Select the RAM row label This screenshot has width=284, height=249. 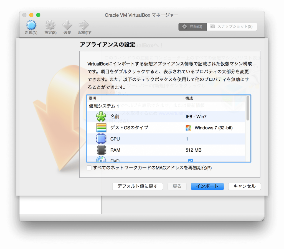pyautogui.click(x=115, y=150)
